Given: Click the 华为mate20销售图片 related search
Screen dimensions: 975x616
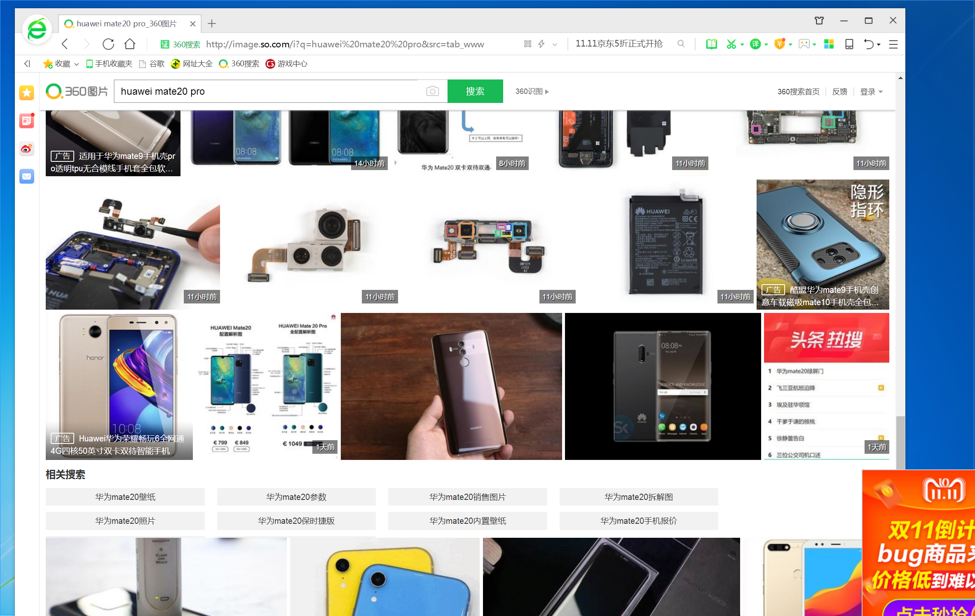Looking at the screenshot, I should tap(468, 497).
